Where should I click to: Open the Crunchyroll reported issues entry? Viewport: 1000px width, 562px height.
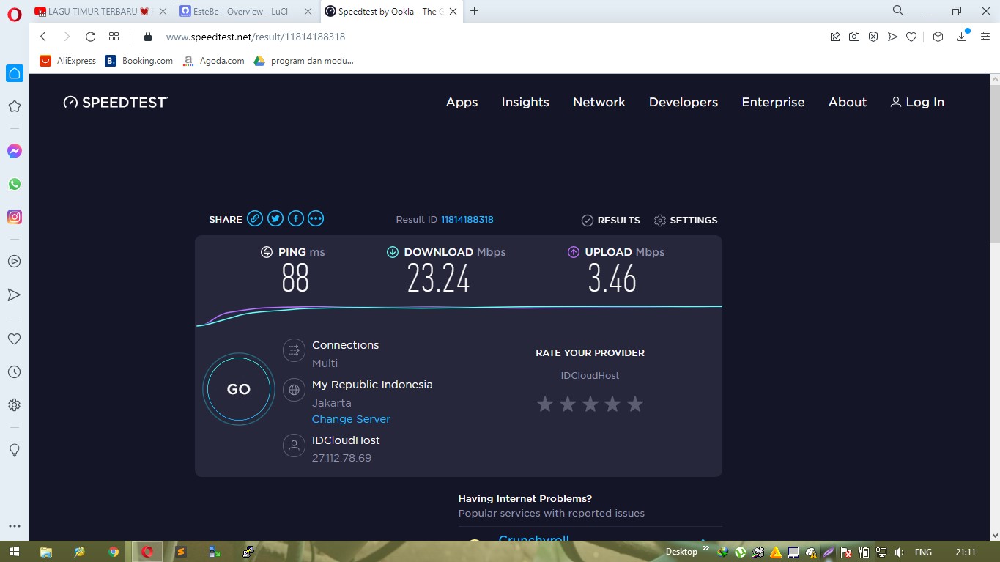pyautogui.click(x=533, y=539)
